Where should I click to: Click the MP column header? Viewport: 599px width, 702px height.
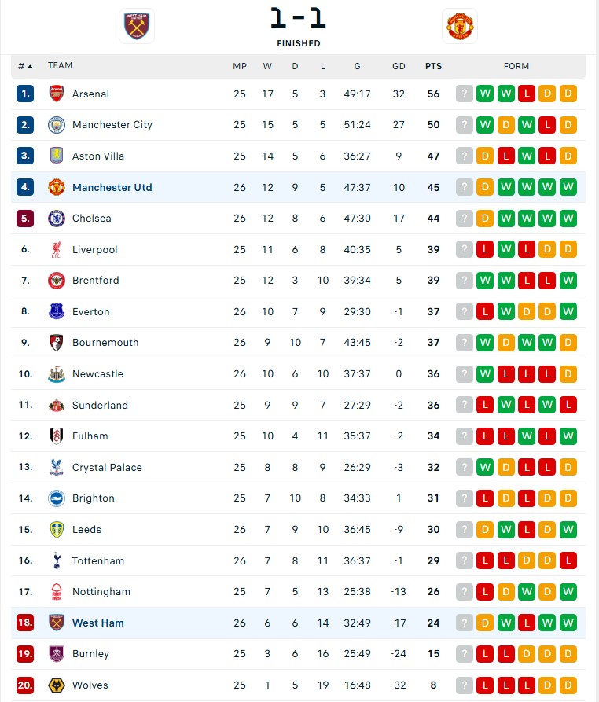coord(240,66)
